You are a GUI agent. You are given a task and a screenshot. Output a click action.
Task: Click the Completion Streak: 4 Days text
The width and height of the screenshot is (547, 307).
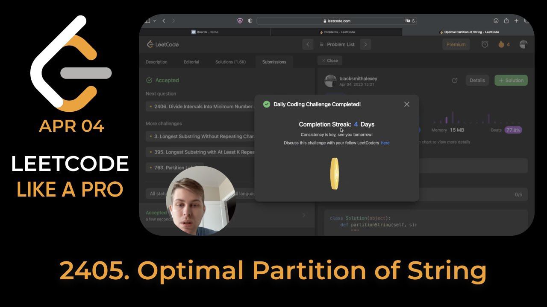pos(337,125)
